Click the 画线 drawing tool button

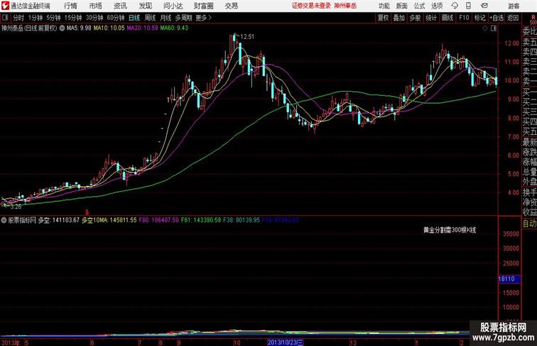pos(447,18)
